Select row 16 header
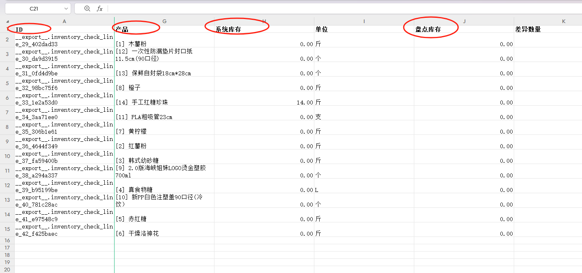 (x=7, y=240)
